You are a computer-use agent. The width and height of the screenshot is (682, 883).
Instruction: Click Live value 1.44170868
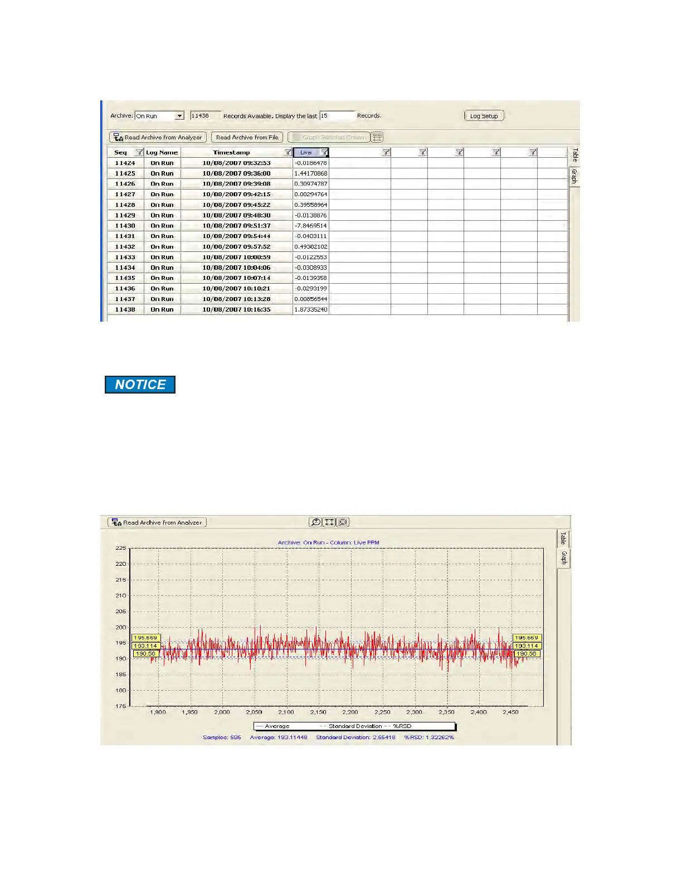(x=311, y=173)
